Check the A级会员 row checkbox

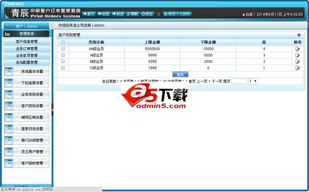[x=63, y=55]
